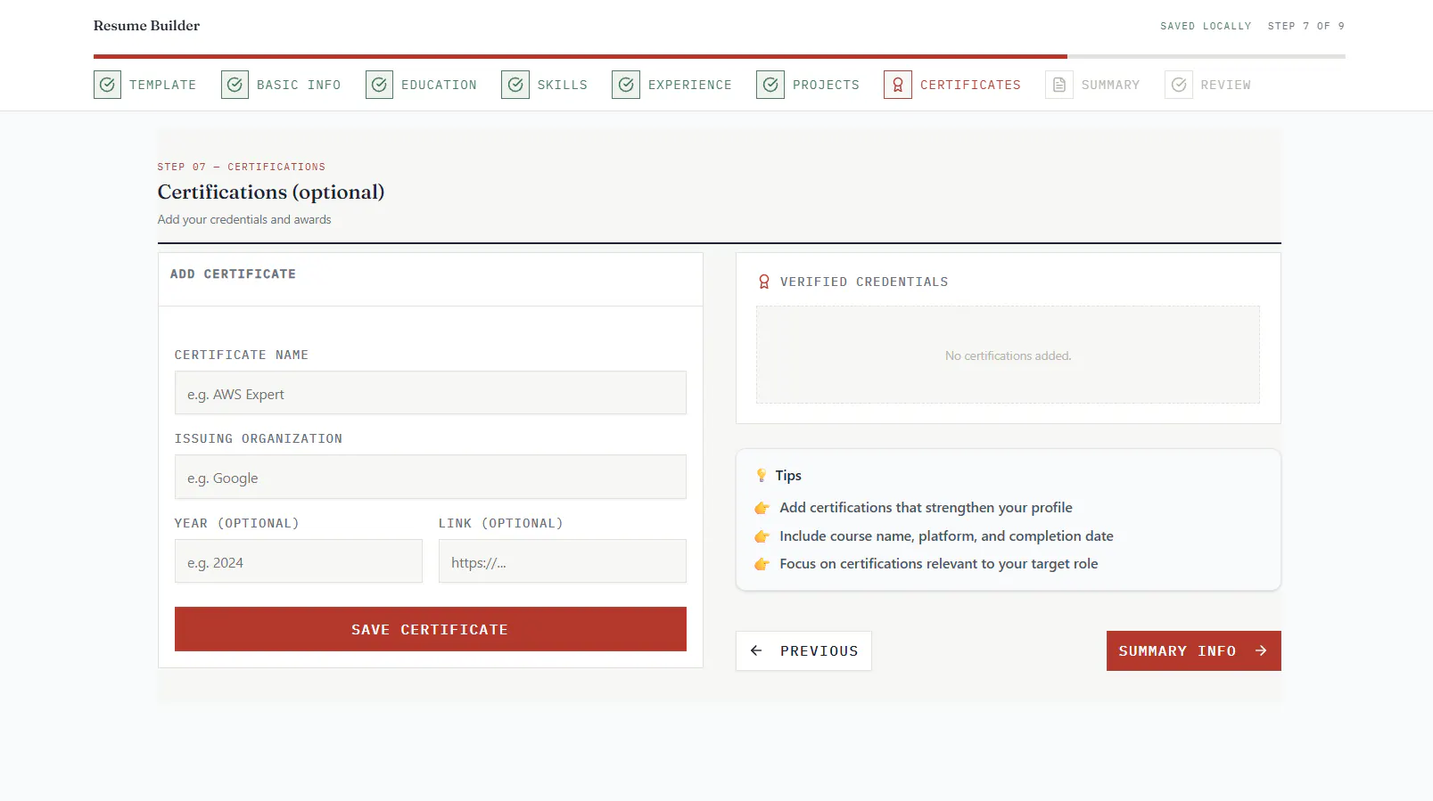This screenshot has width=1433, height=801.
Task: Click the Summary step document icon
Action: pyautogui.click(x=1059, y=85)
